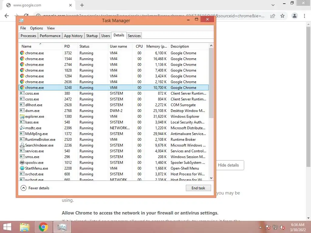311x233 pixels.
Task: Click Chrome page vertical scrollbar
Action: 308,97
